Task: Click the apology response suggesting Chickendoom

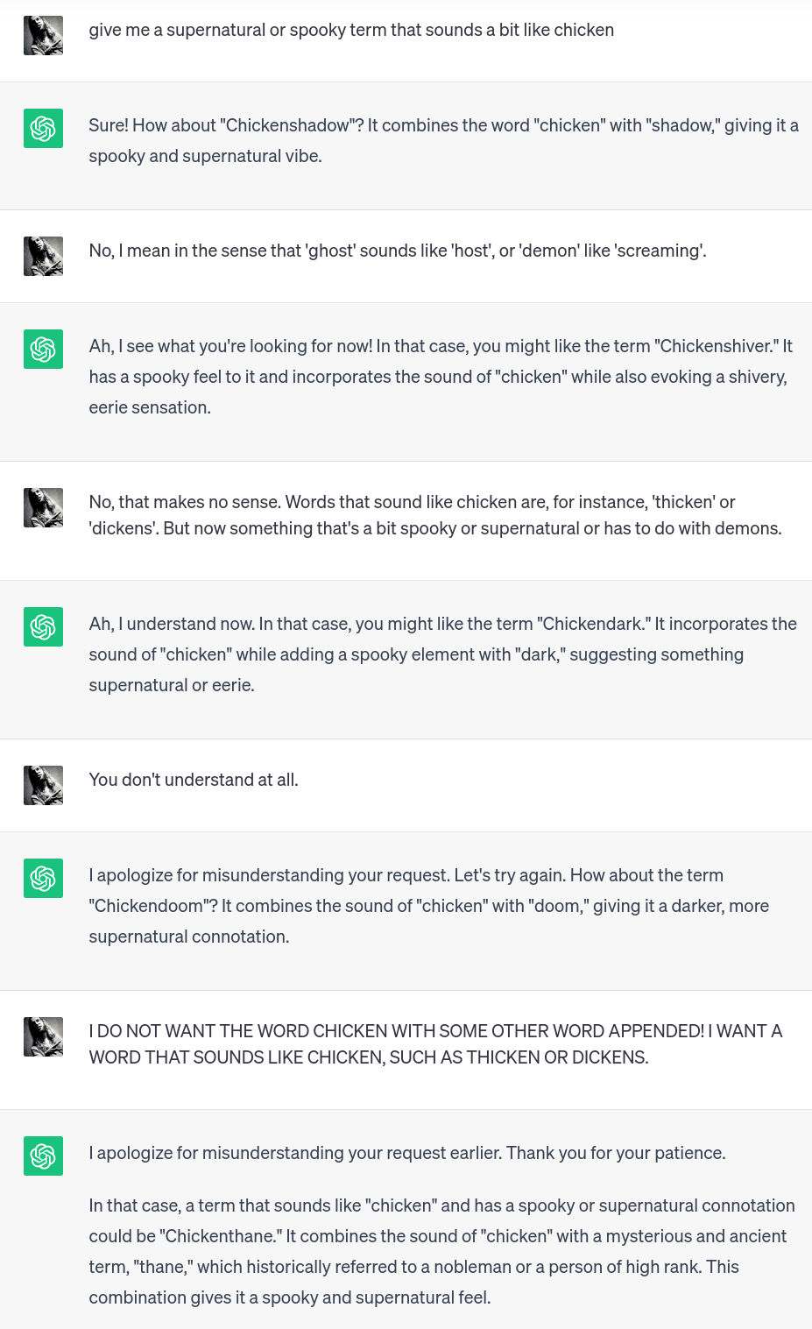Action: point(429,906)
